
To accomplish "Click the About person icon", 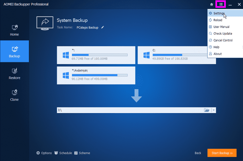I will tap(210, 54).
